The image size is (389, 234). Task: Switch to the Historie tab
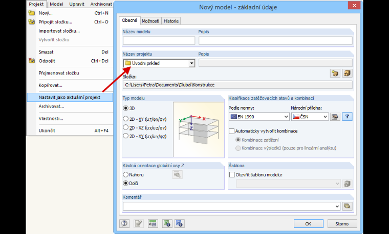coord(171,21)
